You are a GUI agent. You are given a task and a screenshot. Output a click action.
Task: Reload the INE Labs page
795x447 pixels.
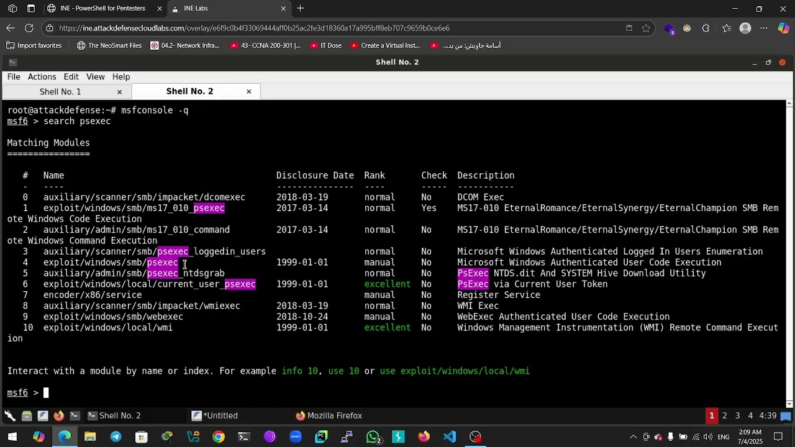pos(29,28)
